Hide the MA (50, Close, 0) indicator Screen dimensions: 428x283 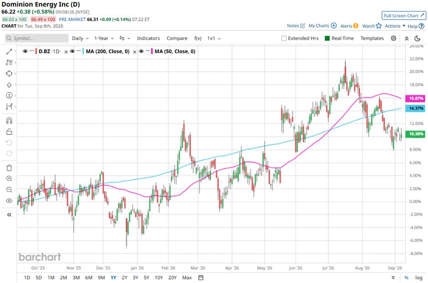tap(141, 51)
